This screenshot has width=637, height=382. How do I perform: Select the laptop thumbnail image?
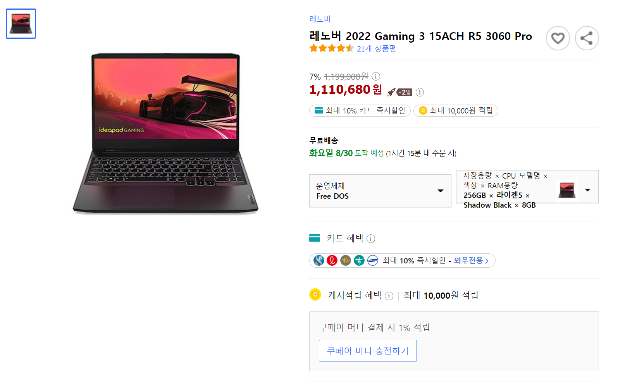(21, 24)
